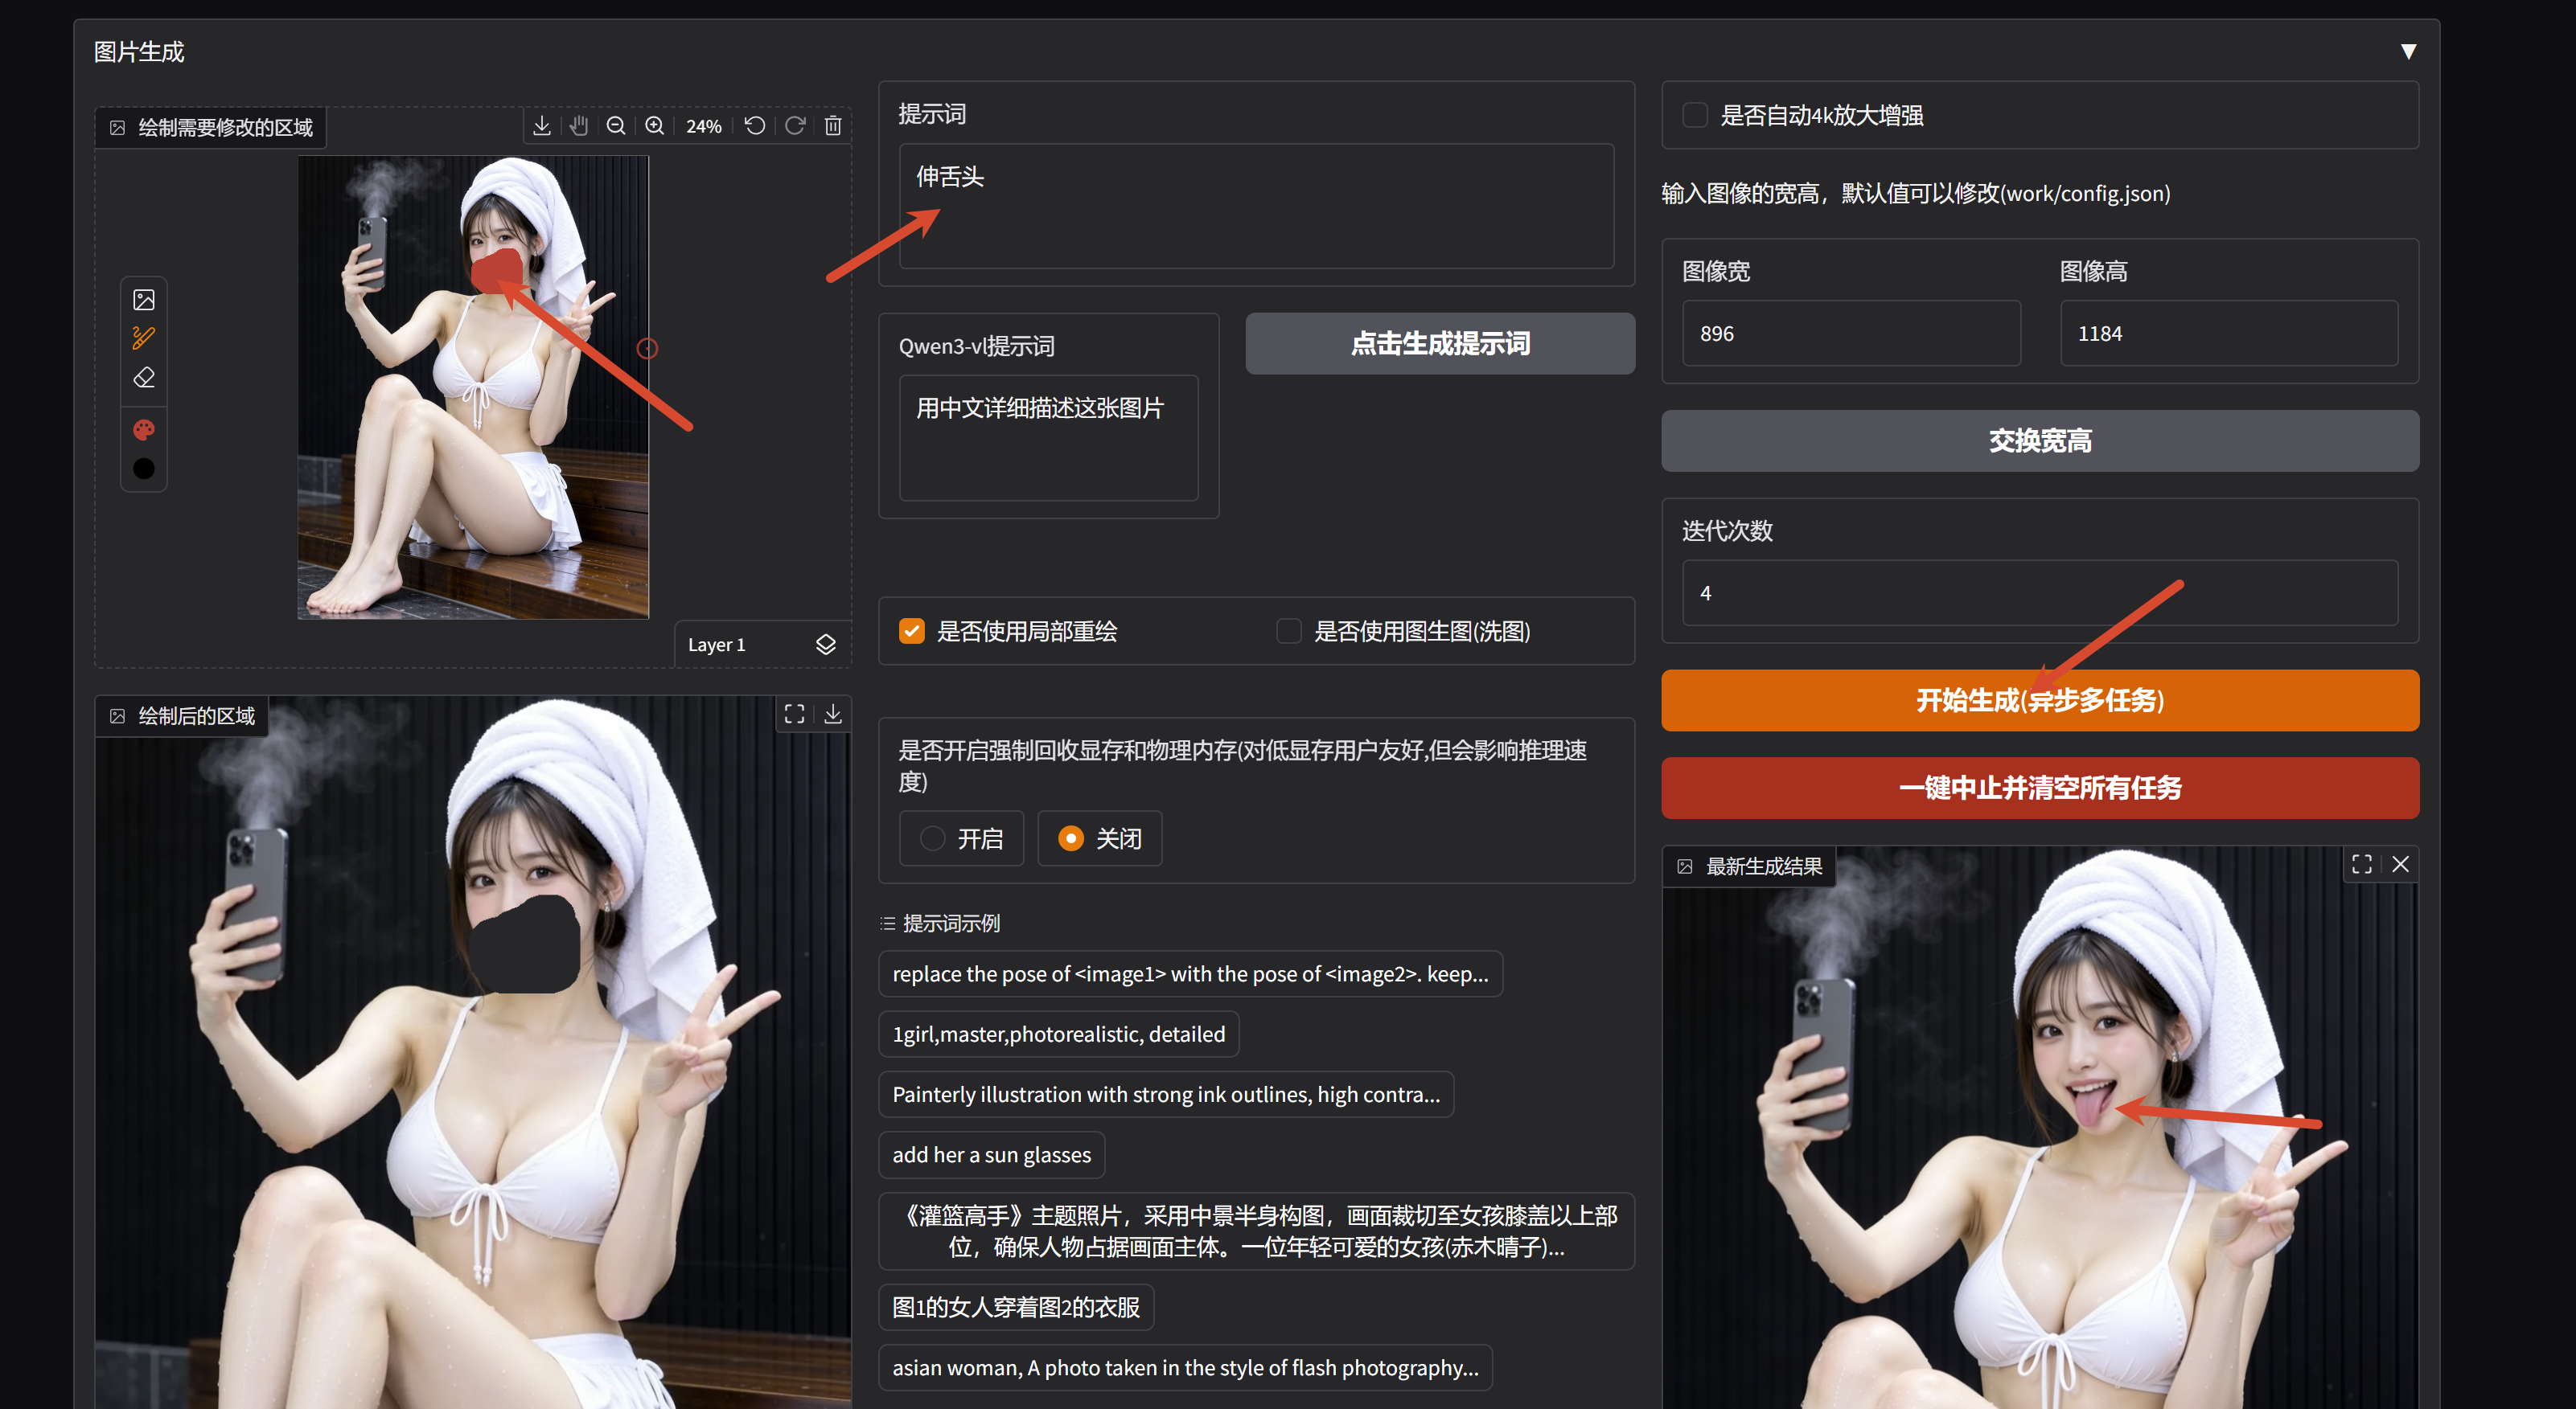Zoom out the drawing canvas

coord(616,126)
